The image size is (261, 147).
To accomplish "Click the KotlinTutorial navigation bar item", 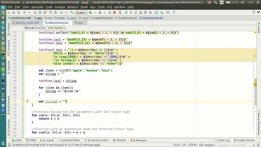I will coord(20,18).
